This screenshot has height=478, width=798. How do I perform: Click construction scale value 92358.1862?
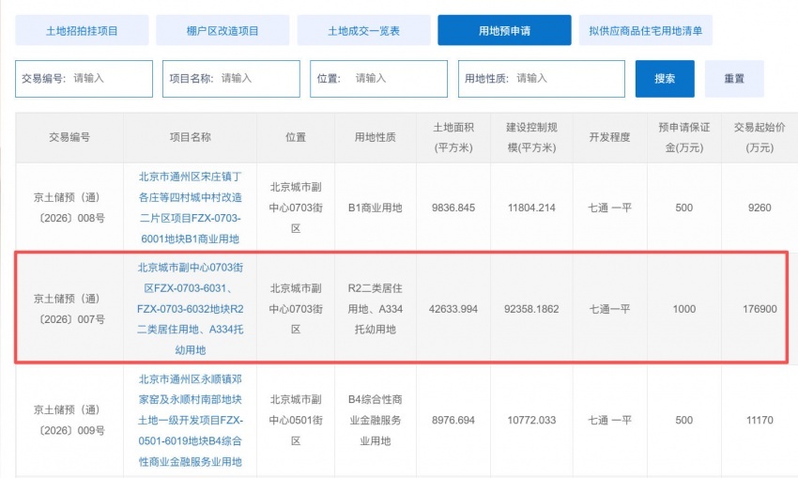click(x=531, y=308)
